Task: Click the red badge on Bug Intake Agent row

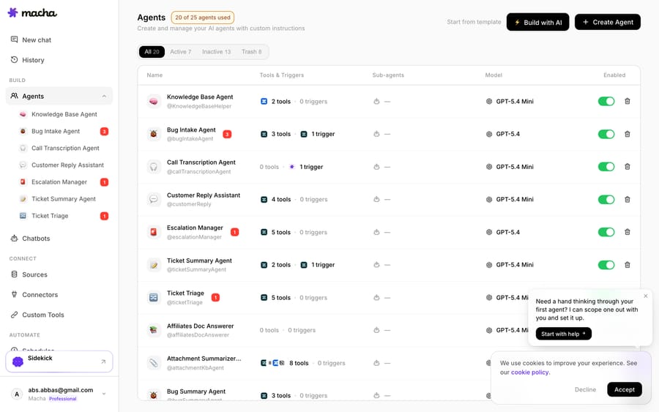Action: tap(227, 135)
